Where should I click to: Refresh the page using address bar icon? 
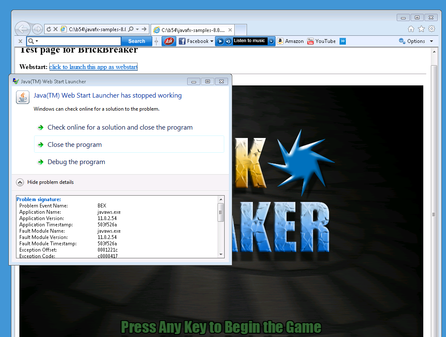49,29
